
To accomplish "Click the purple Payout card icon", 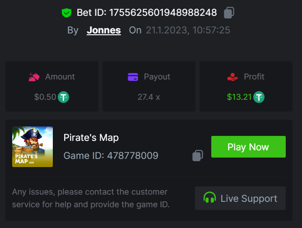I will point(133,77).
